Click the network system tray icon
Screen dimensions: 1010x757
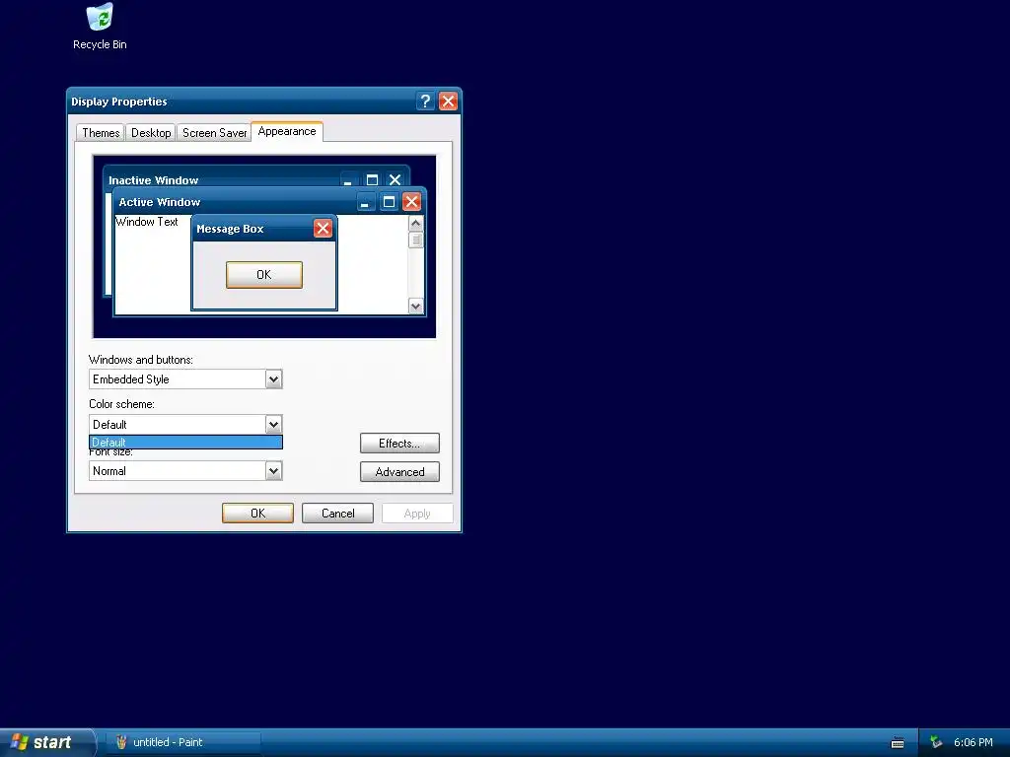(x=936, y=742)
